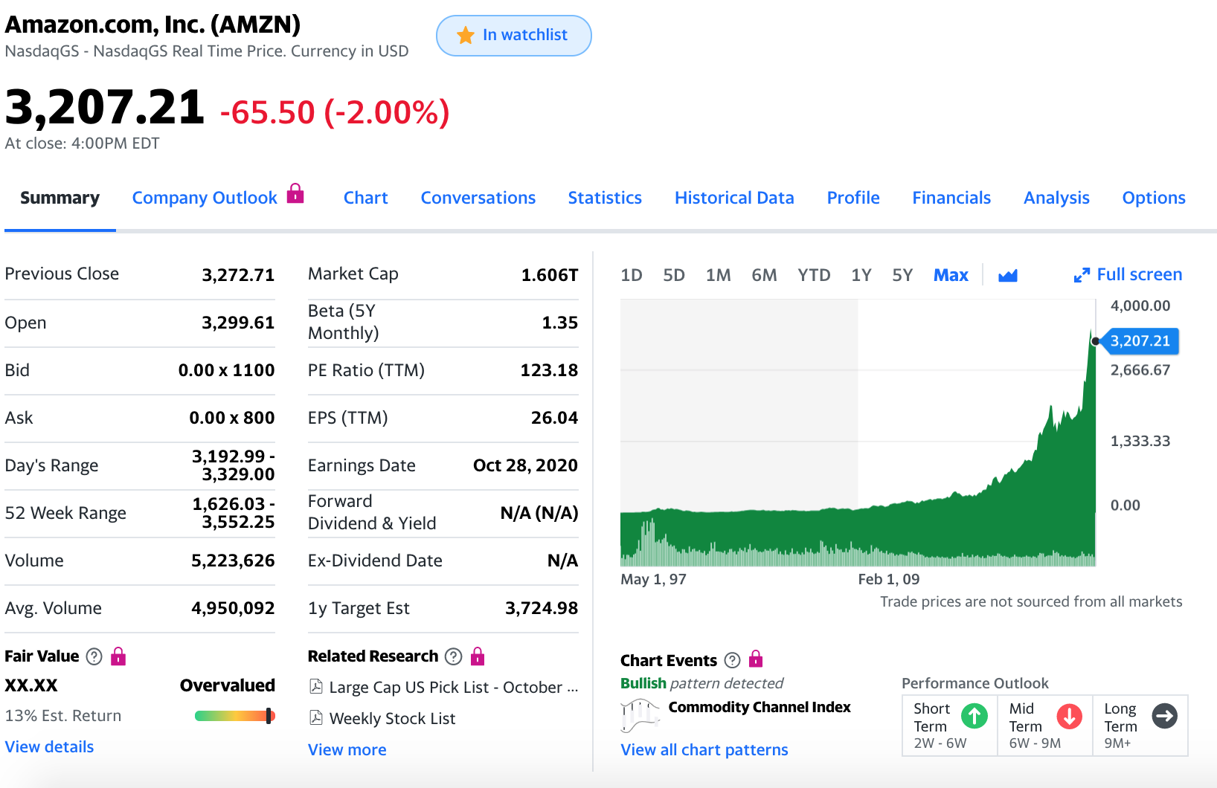Screen dimensions: 1217x788
Task: Click the lock icon beside Chart Events
Action: 756,659
